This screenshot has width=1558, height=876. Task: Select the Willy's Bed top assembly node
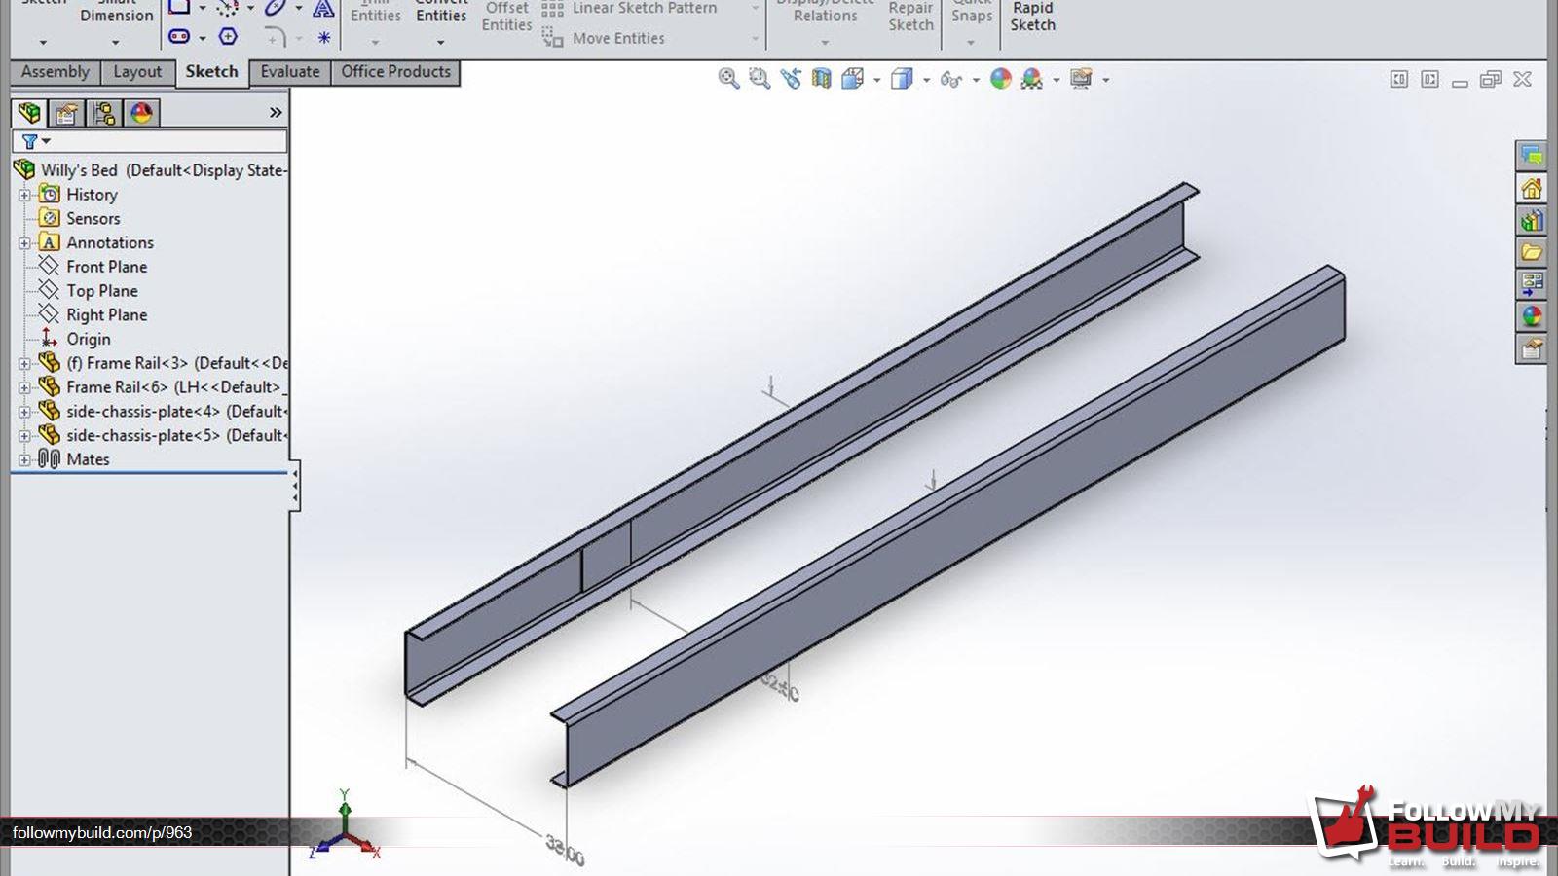pos(151,170)
